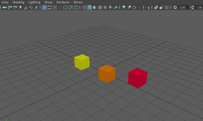Open the Lighting menu
Image resolution: width=203 pixels, height=121 pixels.
click(34, 2)
